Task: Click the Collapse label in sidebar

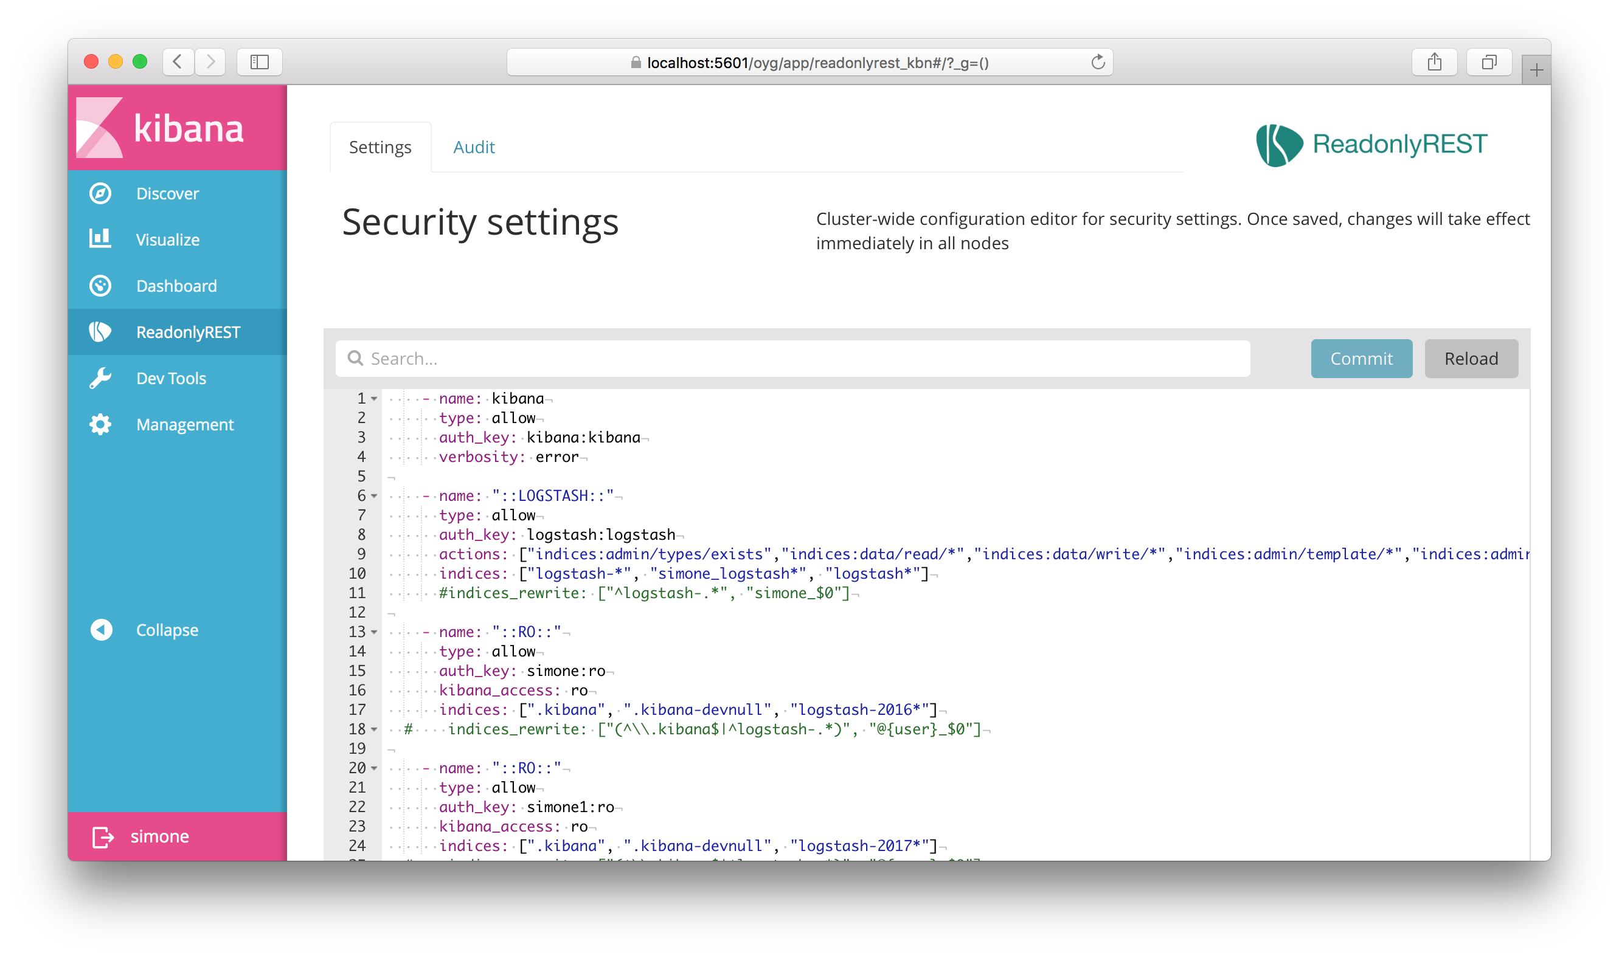Action: pos(167,630)
